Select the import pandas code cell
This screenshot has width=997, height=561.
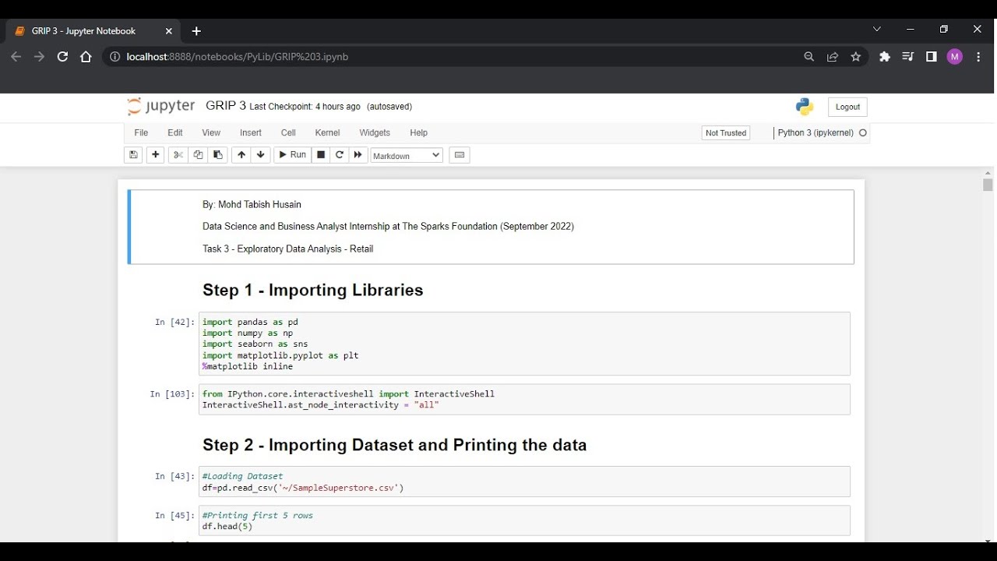click(524, 344)
